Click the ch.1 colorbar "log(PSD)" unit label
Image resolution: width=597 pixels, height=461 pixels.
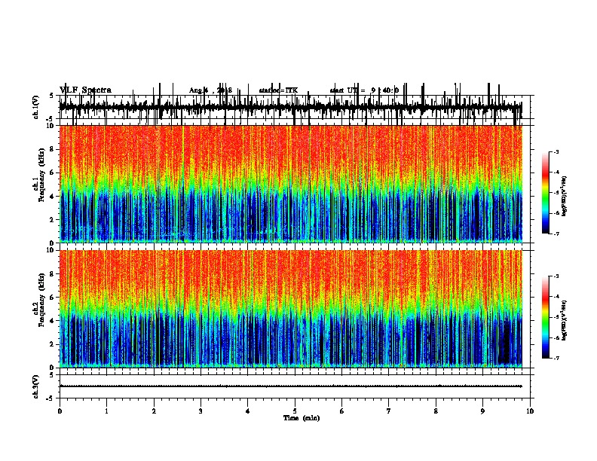[x=565, y=196]
